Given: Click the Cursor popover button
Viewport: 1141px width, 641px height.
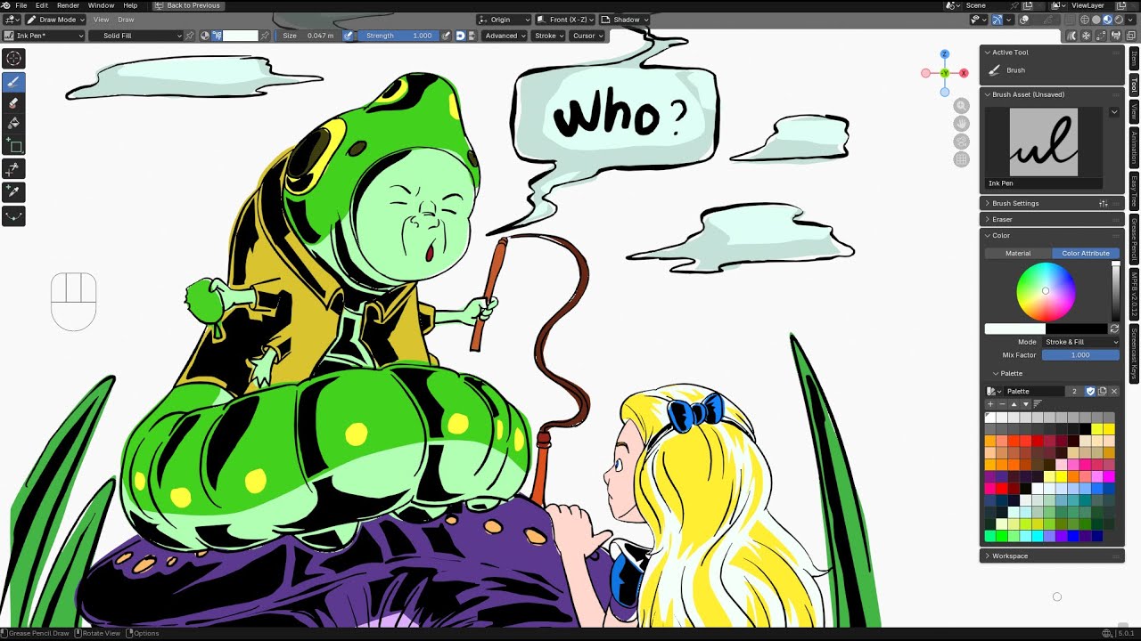Looking at the screenshot, I should click(x=587, y=36).
